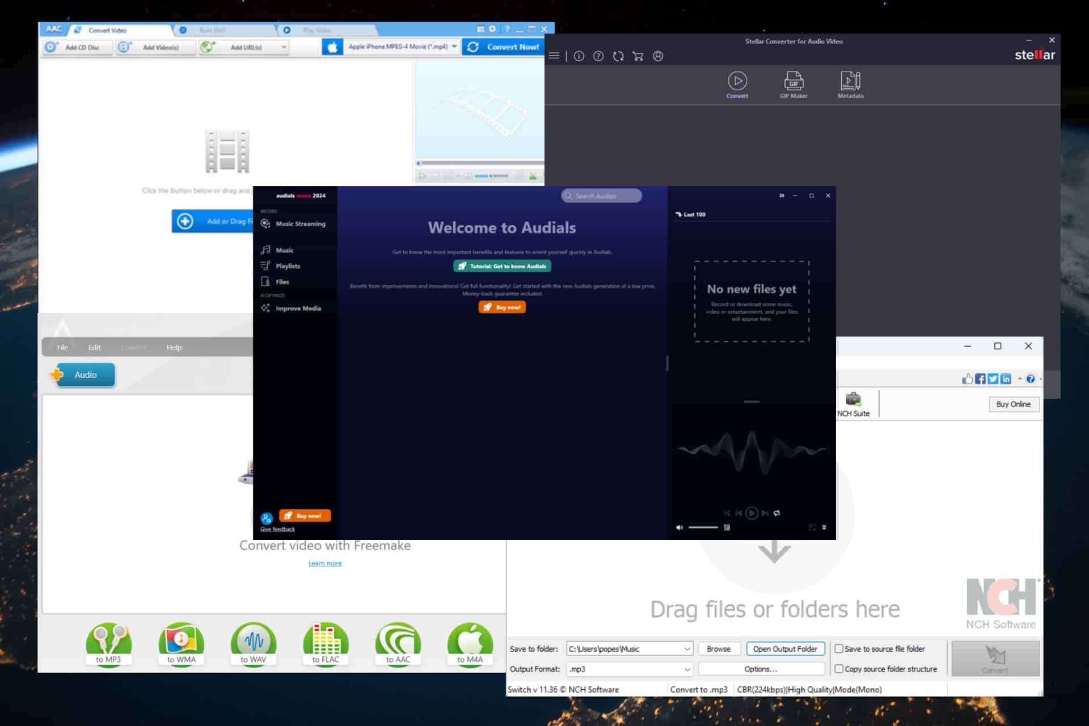1089x726 pixels.
Task: Click the Learn more link in Freemake
Action: click(325, 563)
